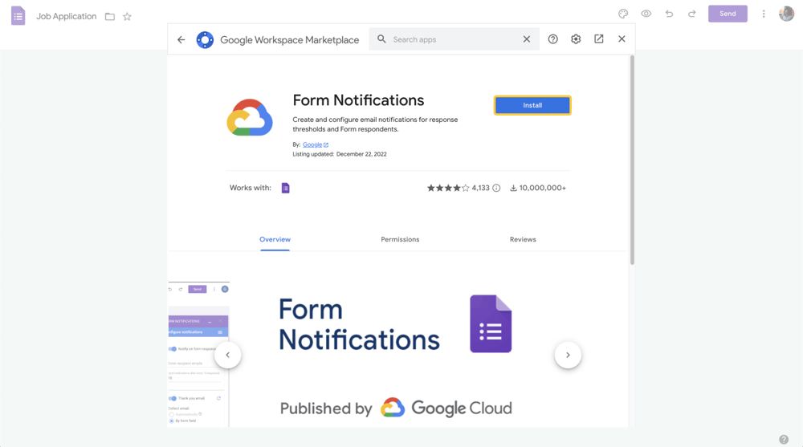Open Marketplace in a new window
This screenshot has height=447, width=803.
click(599, 39)
